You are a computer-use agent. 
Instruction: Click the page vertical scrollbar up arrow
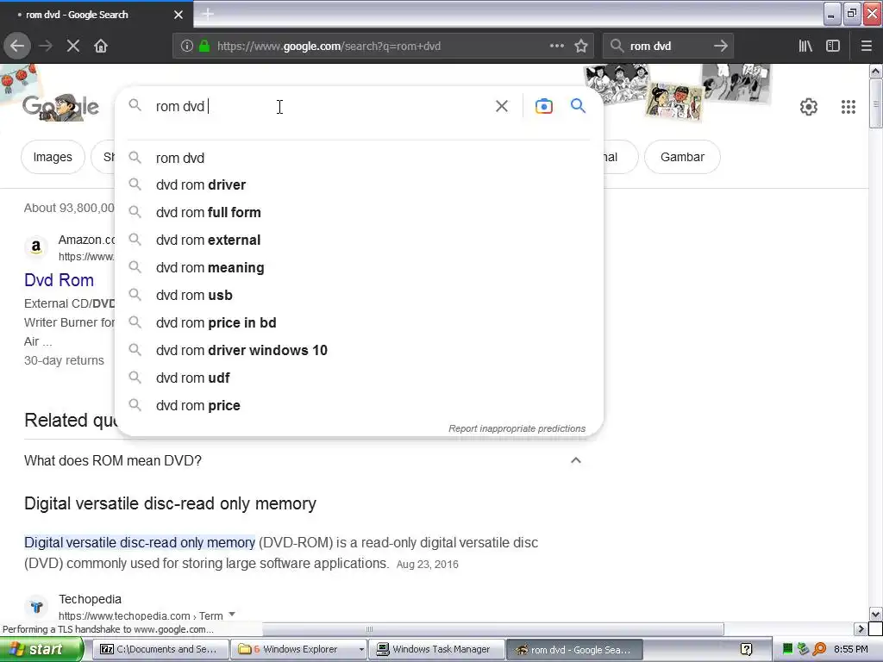tap(876, 71)
